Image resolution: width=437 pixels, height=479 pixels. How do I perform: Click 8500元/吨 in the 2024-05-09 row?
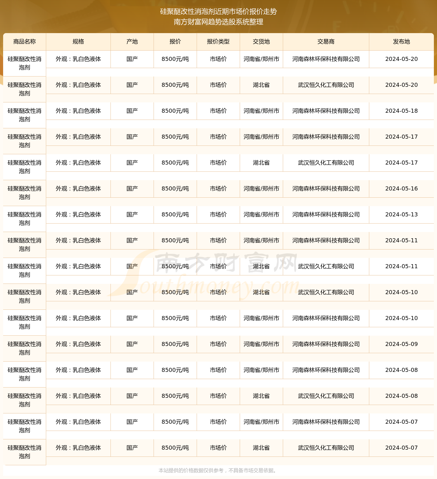point(175,344)
